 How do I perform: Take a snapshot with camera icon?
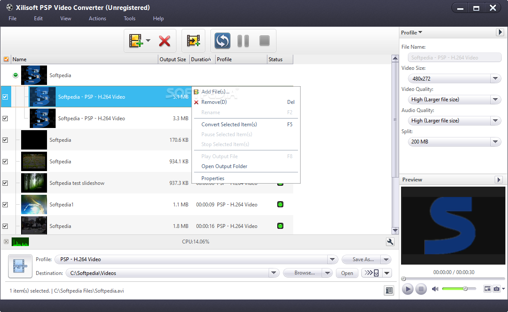496,289
